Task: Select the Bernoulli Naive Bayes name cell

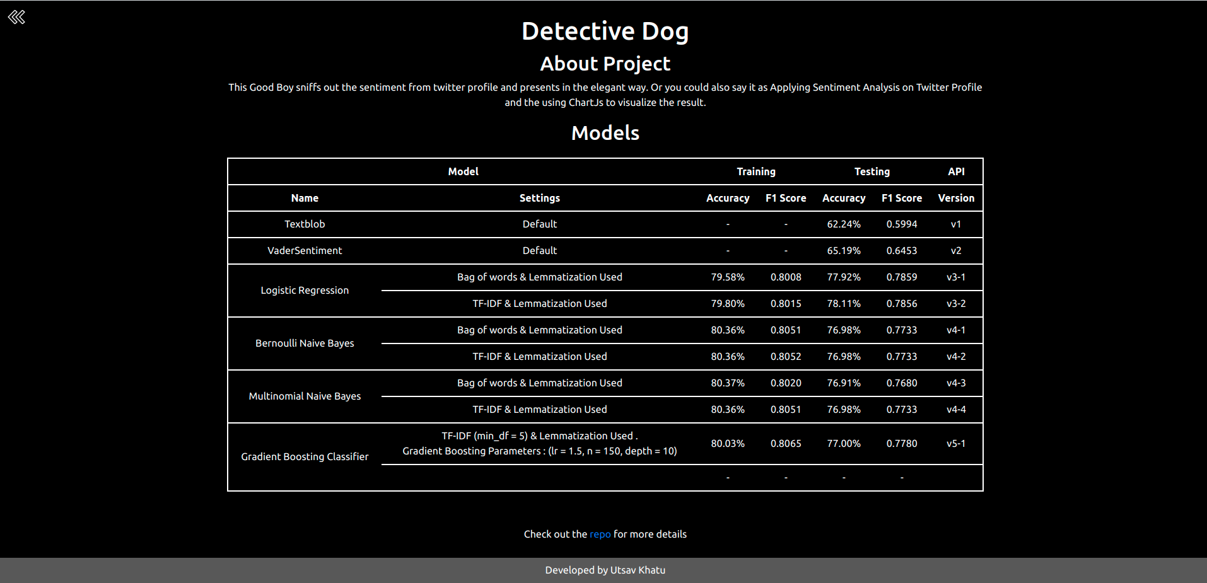Action: point(305,343)
